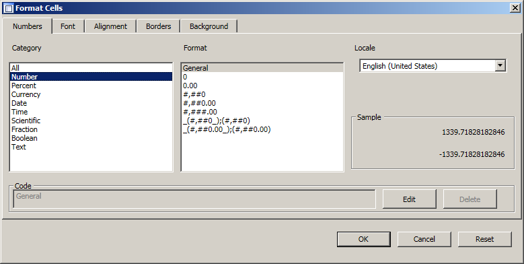Go to the Borders tab
Viewport: 524px width, 264px height.
[x=158, y=26]
